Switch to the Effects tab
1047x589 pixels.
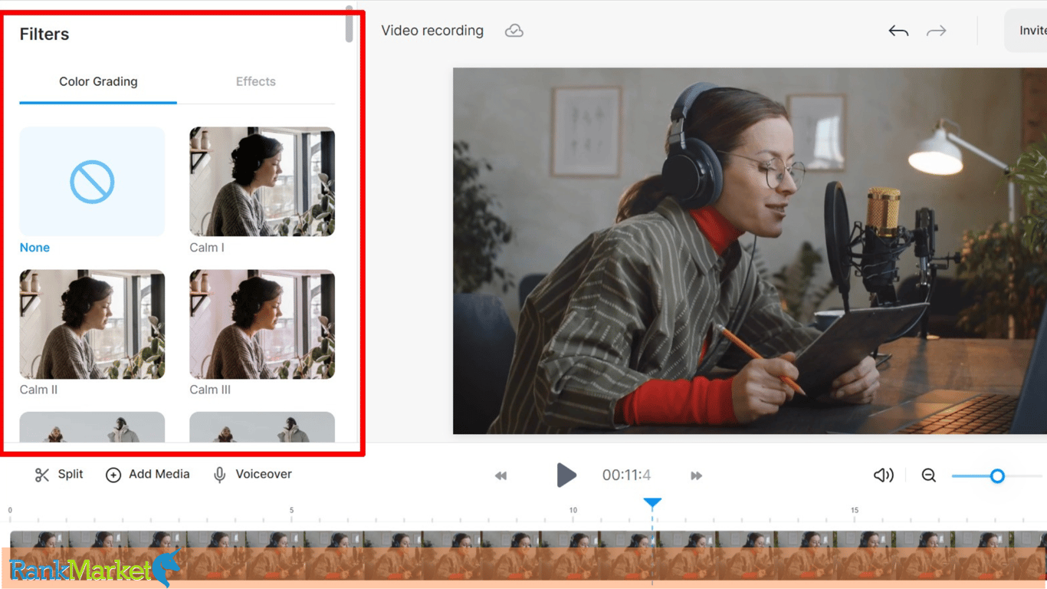point(256,81)
